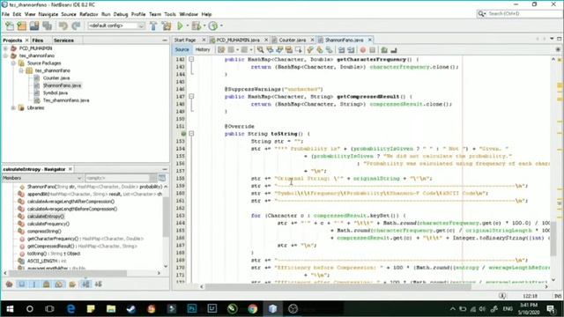Open the Start Page tab

(x=185, y=40)
